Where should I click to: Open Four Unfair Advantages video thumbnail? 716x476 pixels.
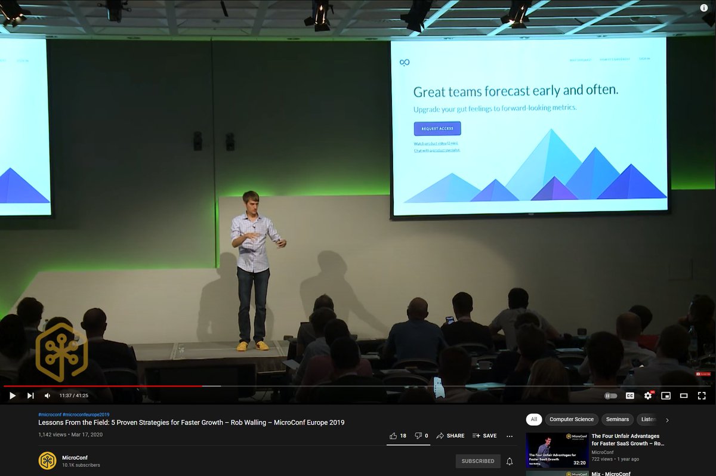[557, 450]
